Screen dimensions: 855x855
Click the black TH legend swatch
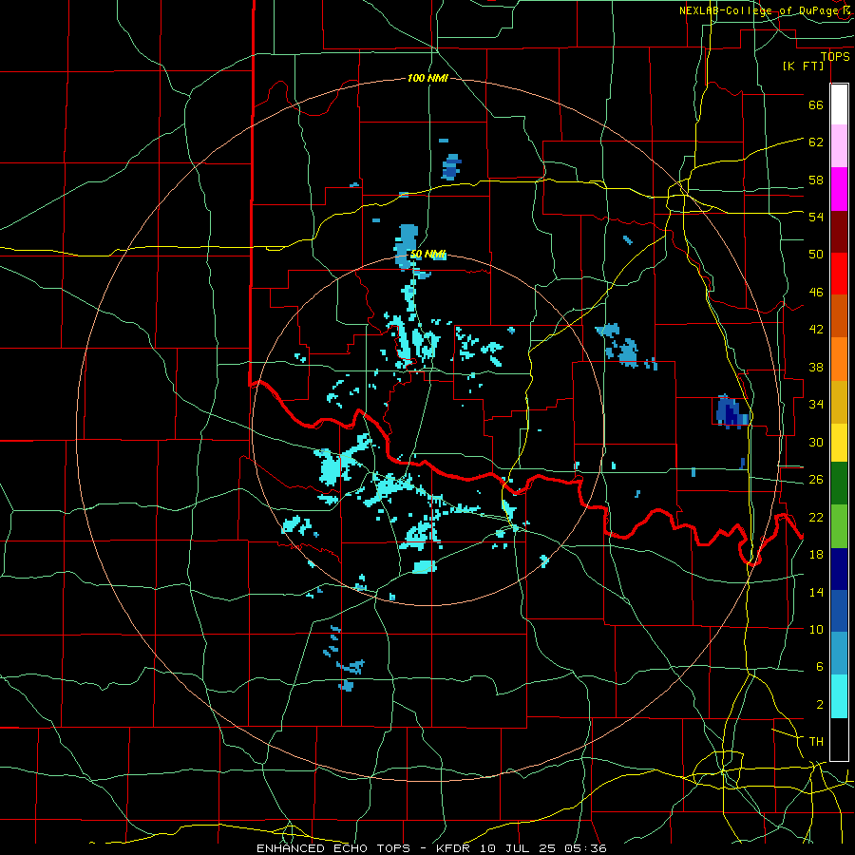point(839,739)
